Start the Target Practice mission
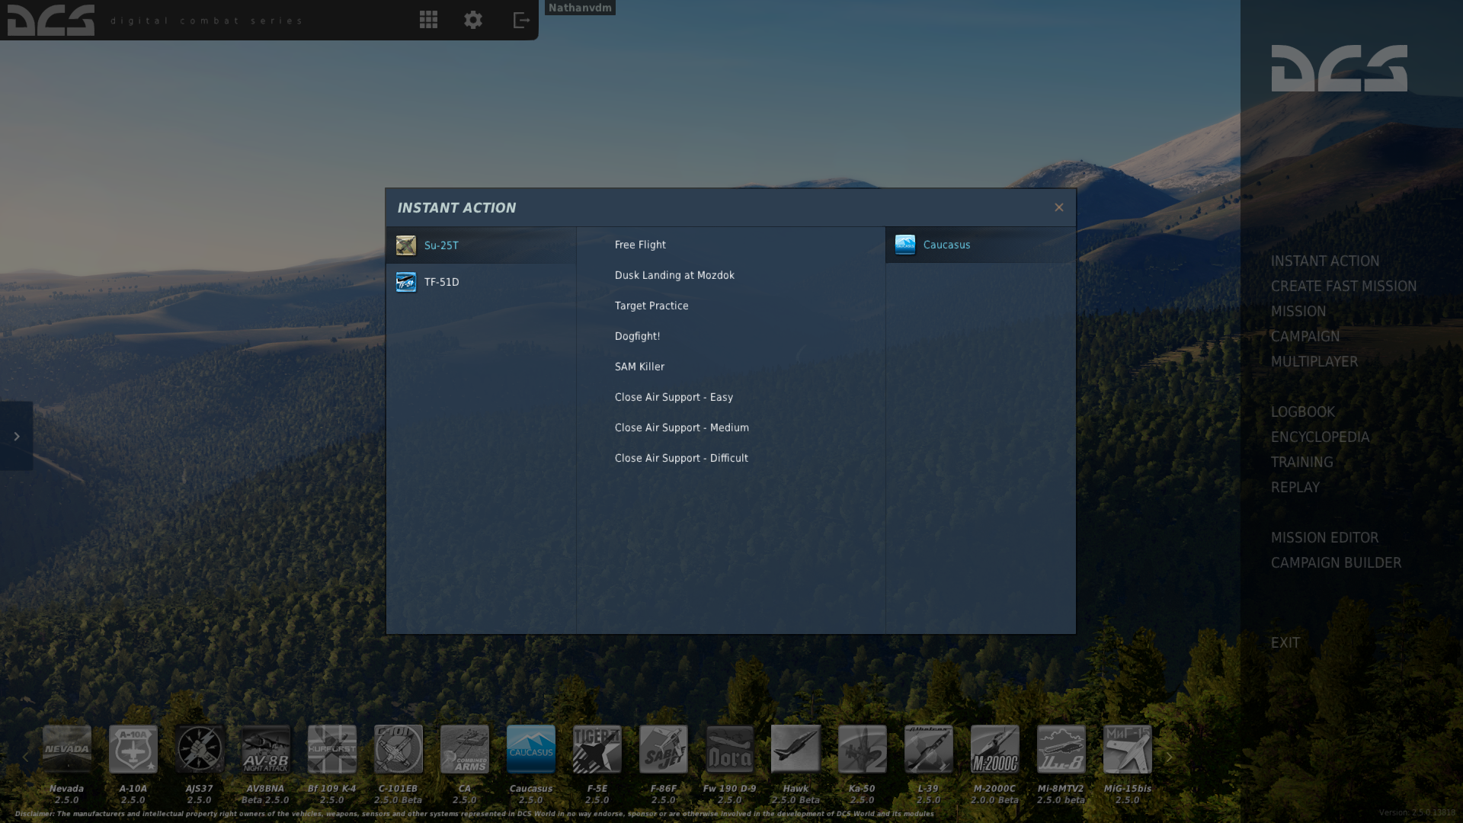 (651, 306)
